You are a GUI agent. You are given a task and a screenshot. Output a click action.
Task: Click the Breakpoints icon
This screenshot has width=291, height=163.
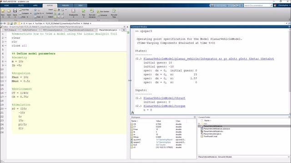(73, 11)
